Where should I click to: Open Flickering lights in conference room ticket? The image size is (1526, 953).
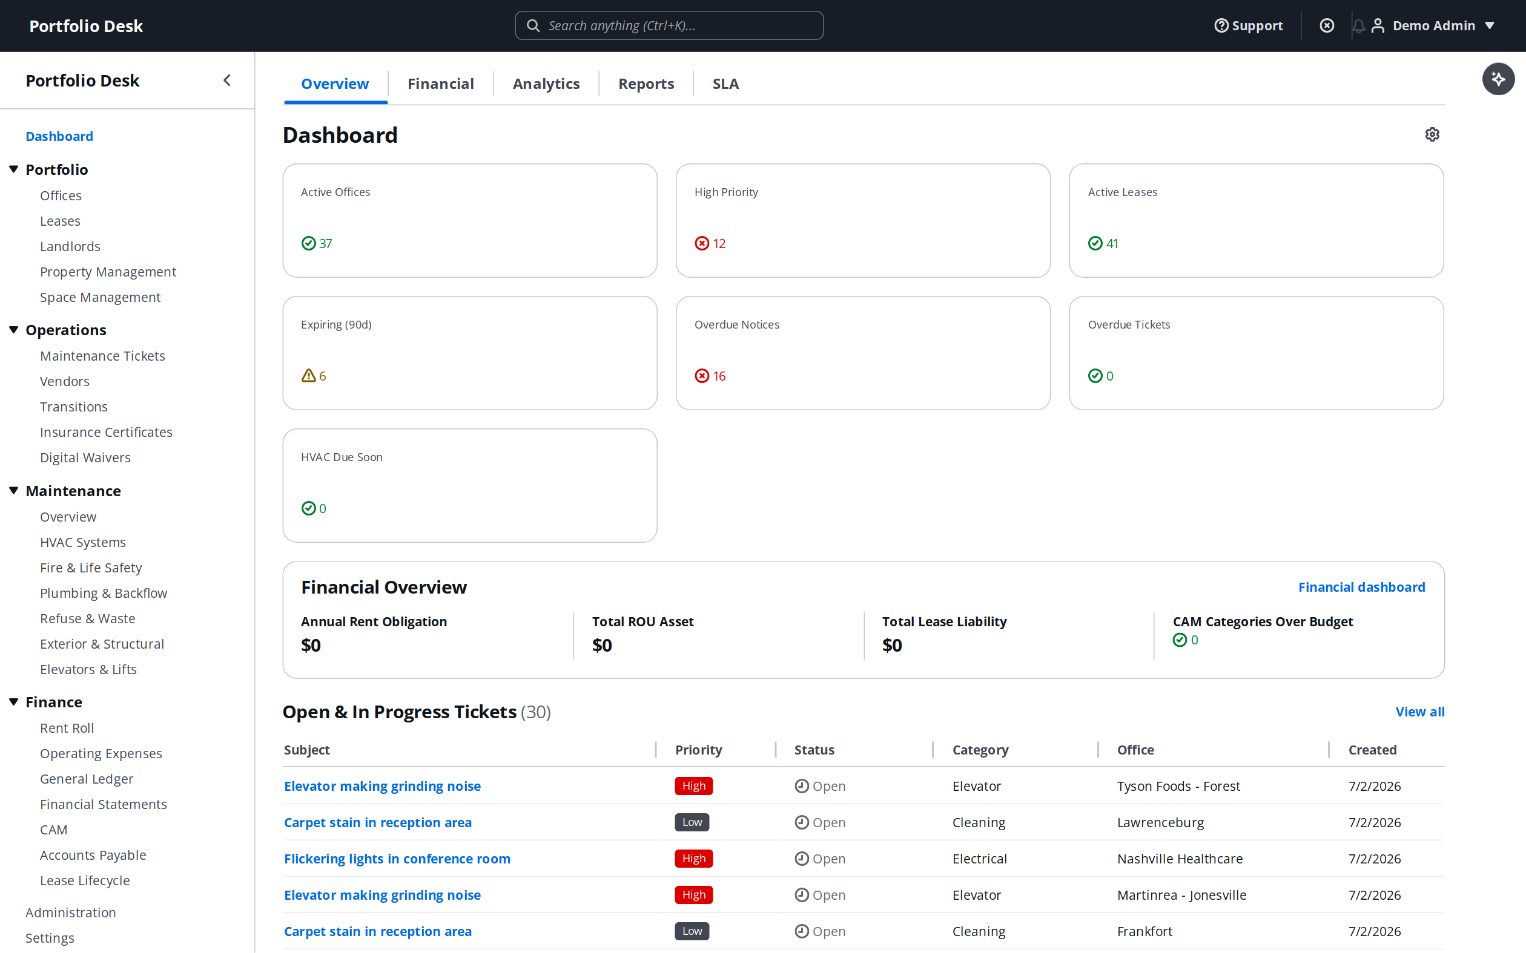[397, 859]
